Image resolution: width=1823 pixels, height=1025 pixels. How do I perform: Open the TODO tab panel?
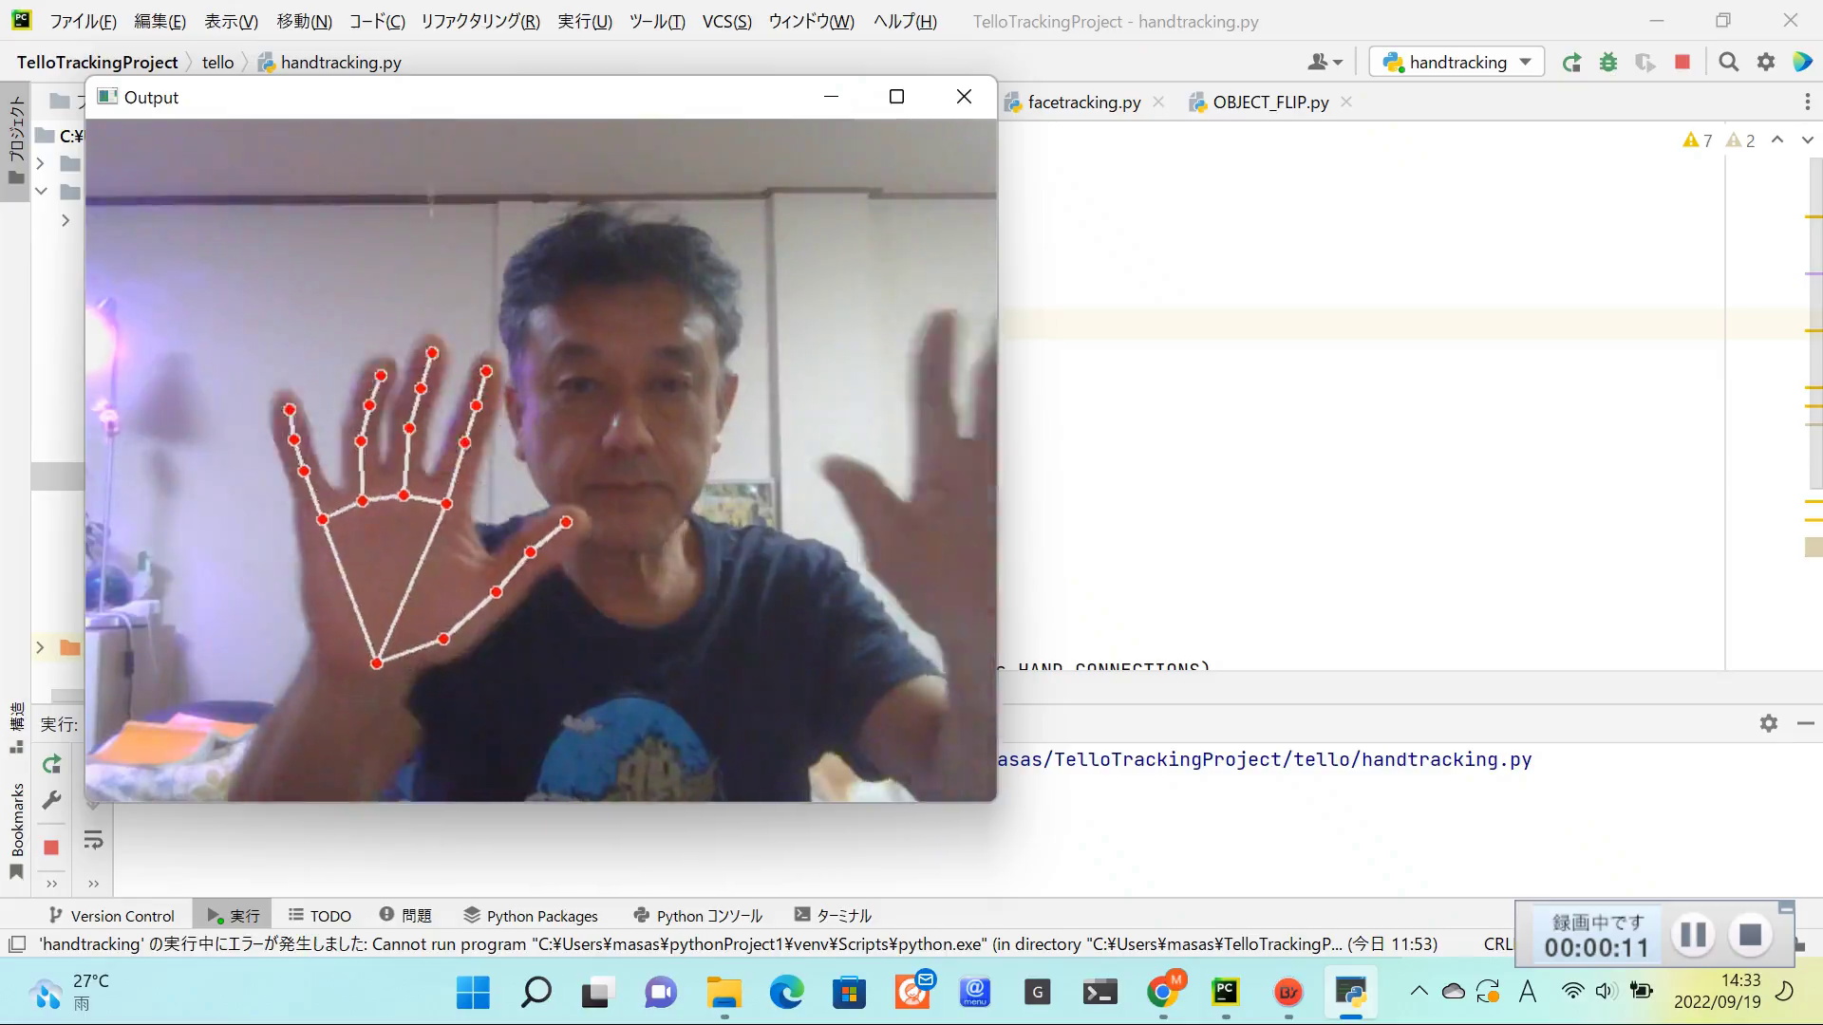pos(318,915)
